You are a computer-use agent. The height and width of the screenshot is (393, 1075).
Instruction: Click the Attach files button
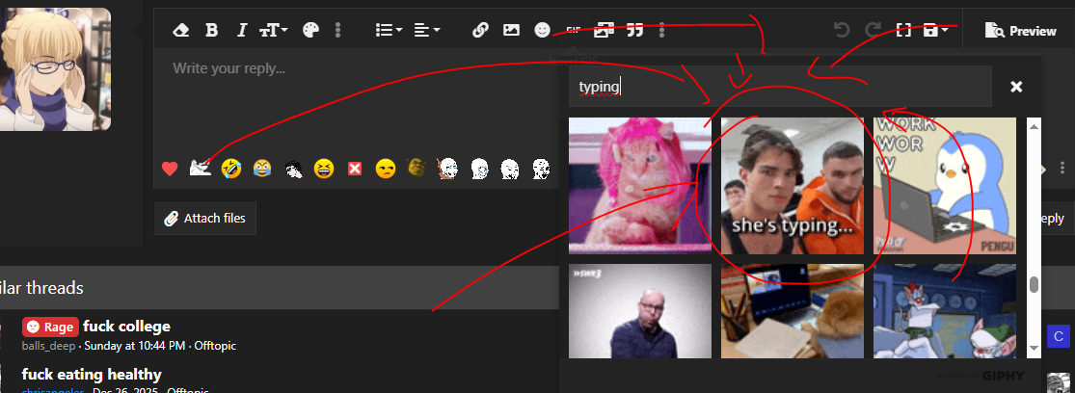pos(205,219)
